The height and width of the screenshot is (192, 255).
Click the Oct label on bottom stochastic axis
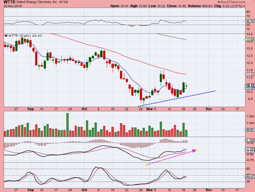click(x=84, y=190)
